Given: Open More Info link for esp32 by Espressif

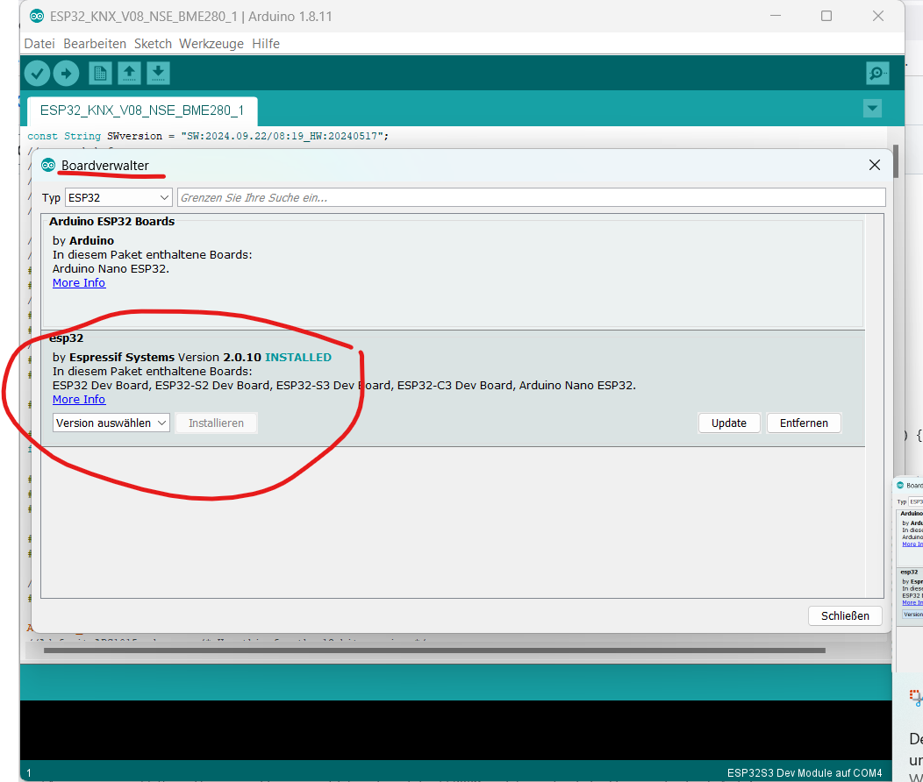Looking at the screenshot, I should 79,399.
